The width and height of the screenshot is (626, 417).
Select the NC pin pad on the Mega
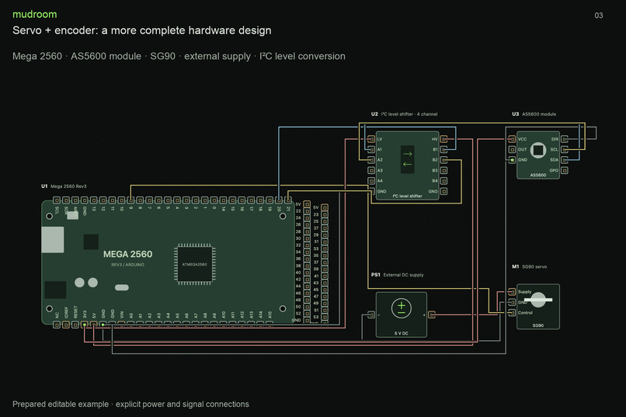click(57, 325)
